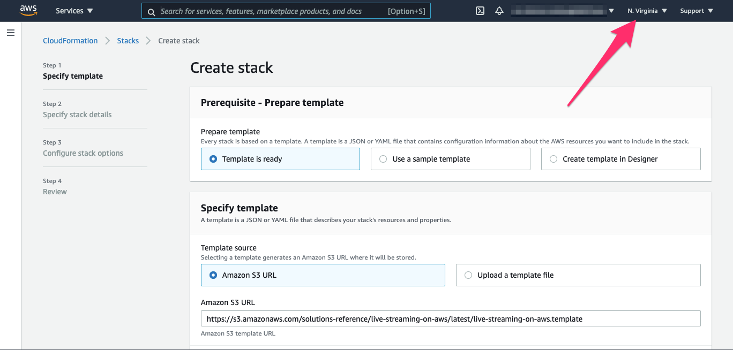The image size is (733, 350).
Task: Launch the CloudShell terminal icon
Action: tap(480, 11)
